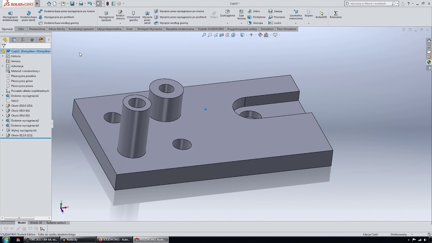
Task: Expand the Historia tree node
Action: (x=3, y=56)
